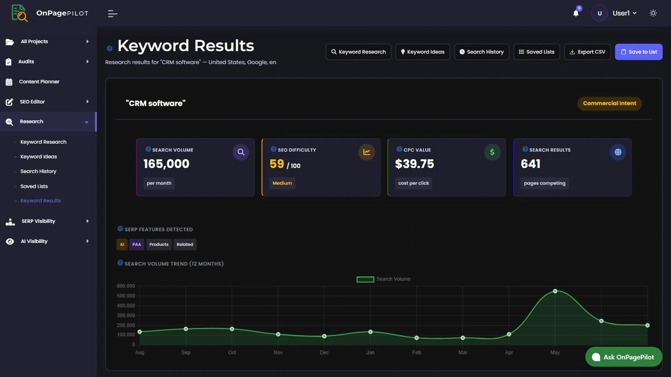Open Search History in the sidebar
Viewport: 671px width, 377px height.
[x=38, y=171]
